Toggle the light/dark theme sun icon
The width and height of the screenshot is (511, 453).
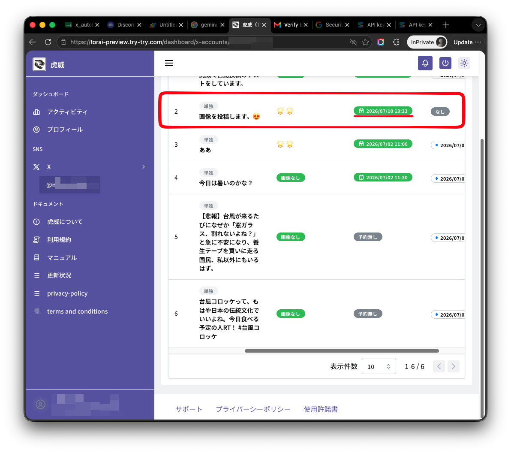click(464, 63)
